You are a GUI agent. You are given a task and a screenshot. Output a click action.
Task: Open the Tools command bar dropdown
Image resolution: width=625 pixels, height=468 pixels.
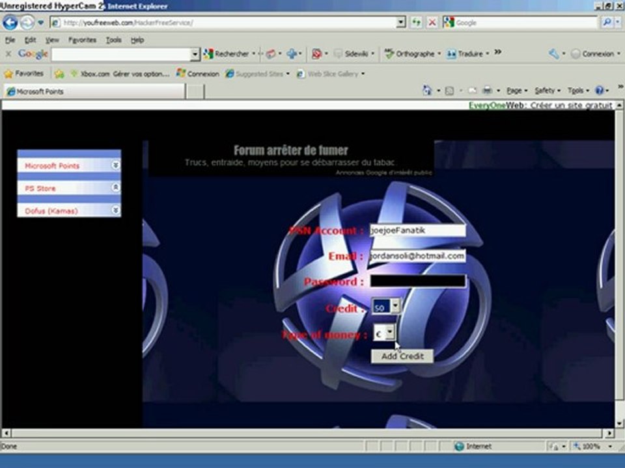[x=578, y=91]
